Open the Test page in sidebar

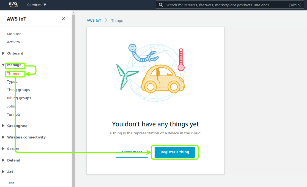[x=10, y=183]
